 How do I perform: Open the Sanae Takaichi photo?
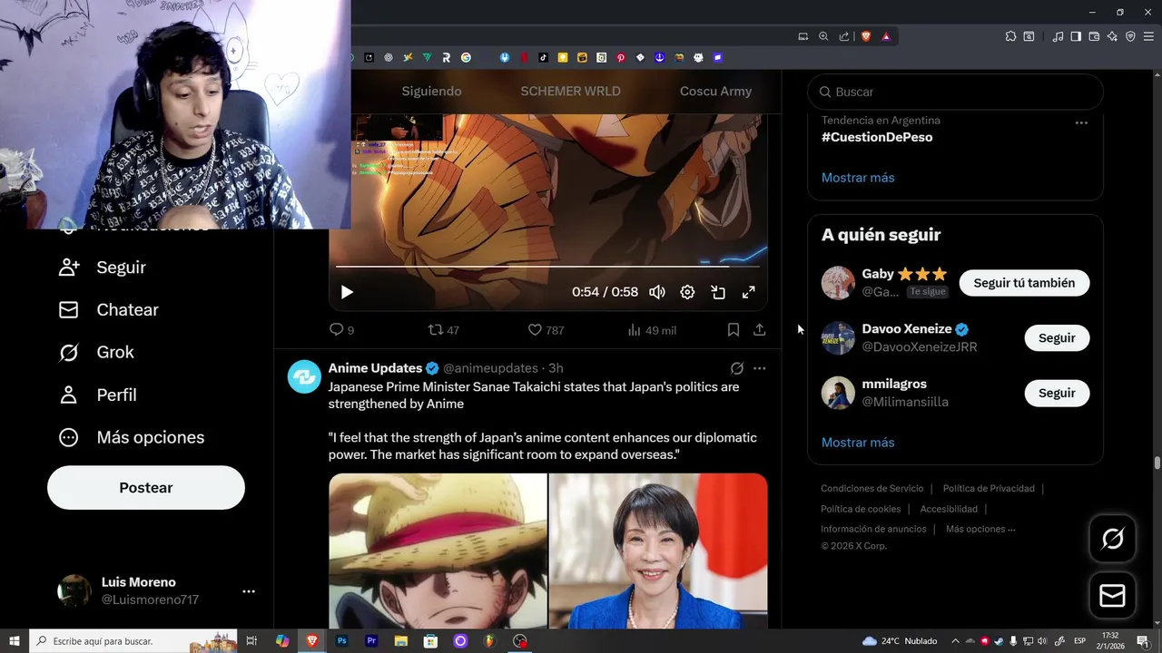[658, 551]
